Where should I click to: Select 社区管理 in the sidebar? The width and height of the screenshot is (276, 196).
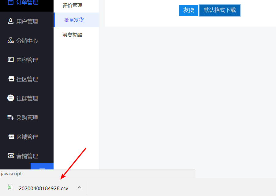coord(27,79)
